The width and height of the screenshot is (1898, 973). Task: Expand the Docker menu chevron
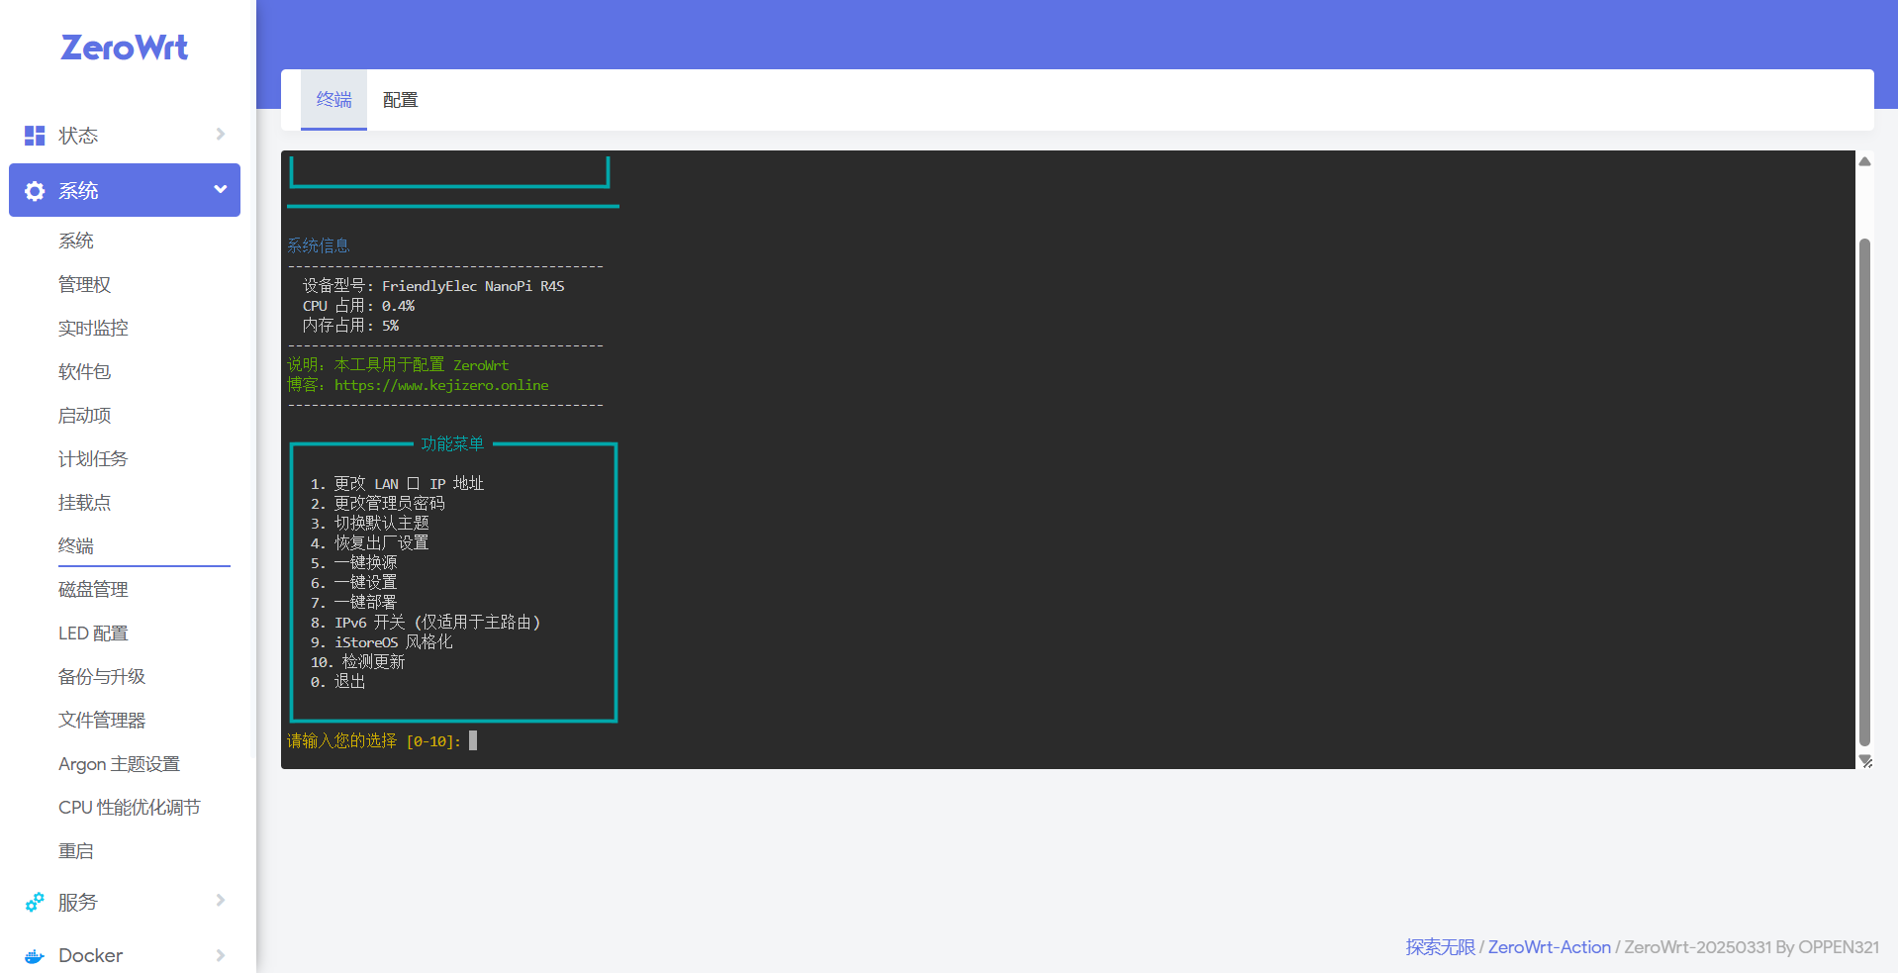221,955
